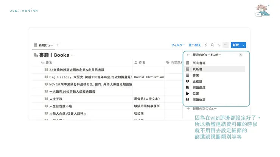The image size is (280, 157).
Task: Click the tag icon in 內容類別 header
Action: tap(168, 63)
